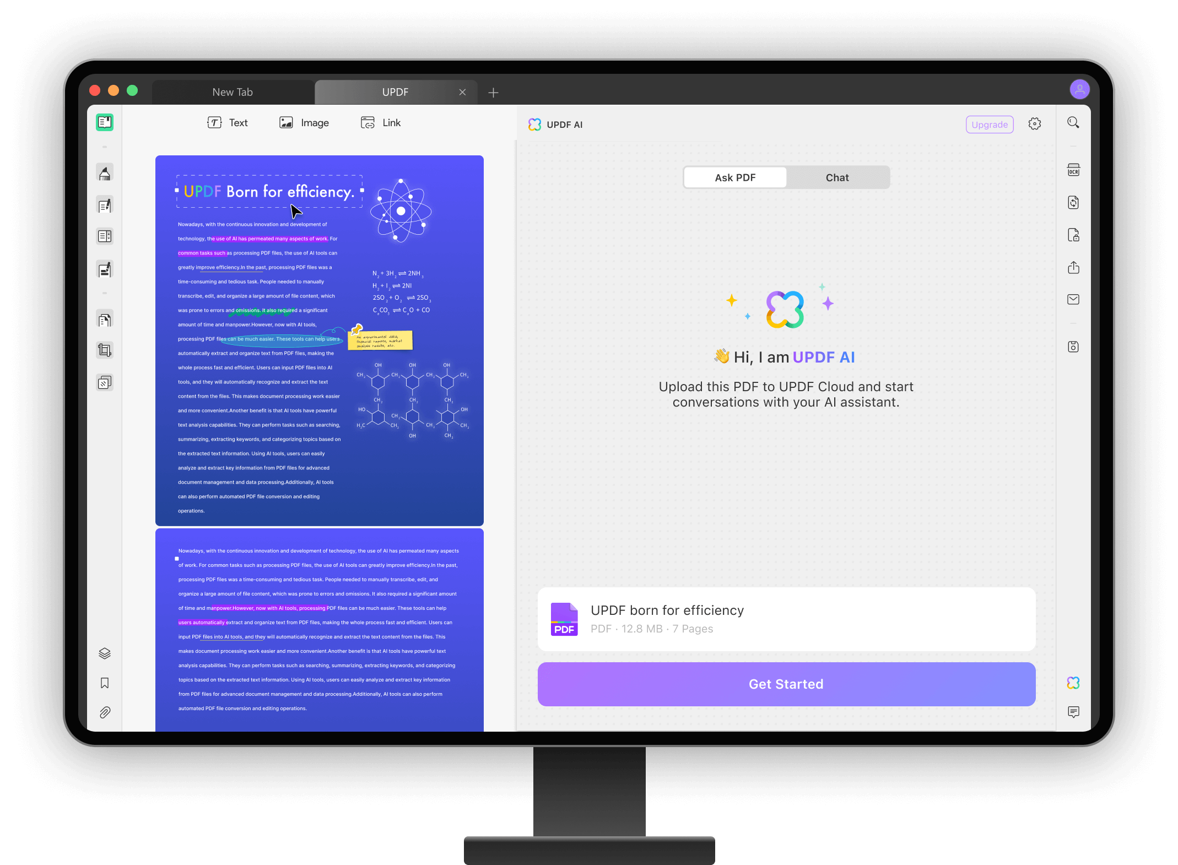This screenshot has width=1178, height=865.
Task: Switch to the Chat tab
Action: pos(836,177)
